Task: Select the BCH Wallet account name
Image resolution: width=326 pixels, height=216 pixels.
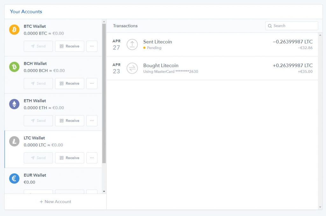Action: (x=35, y=64)
